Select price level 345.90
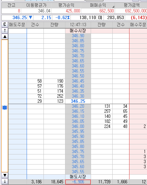Image resolution: width=147 pixels, height=185 pixels. click(78, 137)
